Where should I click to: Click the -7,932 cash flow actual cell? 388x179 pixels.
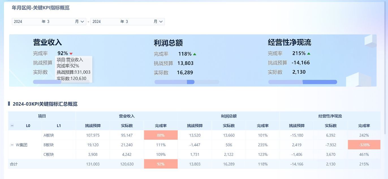[x=330, y=145]
